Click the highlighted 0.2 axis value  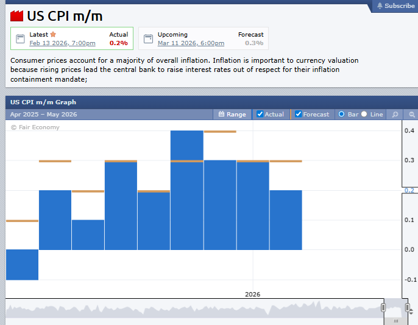(409, 190)
